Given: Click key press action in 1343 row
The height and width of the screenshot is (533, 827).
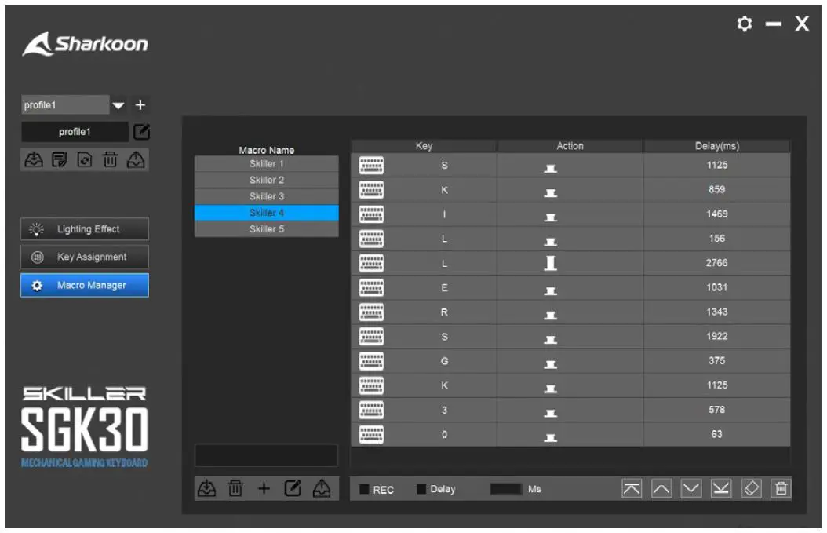Looking at the screenshot, I should [550, 315].
